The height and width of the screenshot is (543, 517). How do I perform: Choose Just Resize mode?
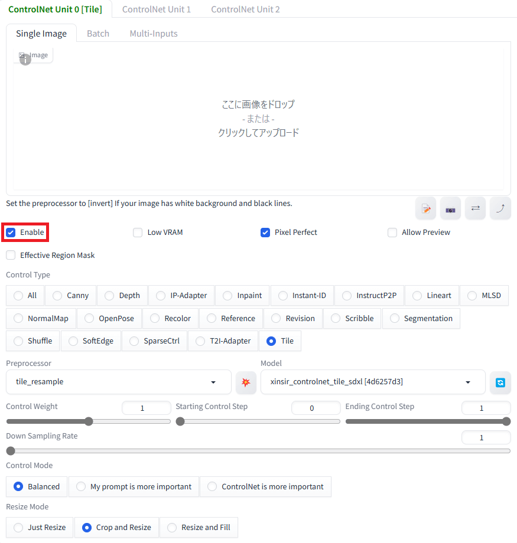pyautogui.click(x=40, y=528)
